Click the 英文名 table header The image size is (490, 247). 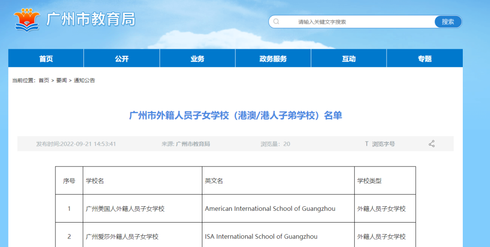click(x=279, y=180)
